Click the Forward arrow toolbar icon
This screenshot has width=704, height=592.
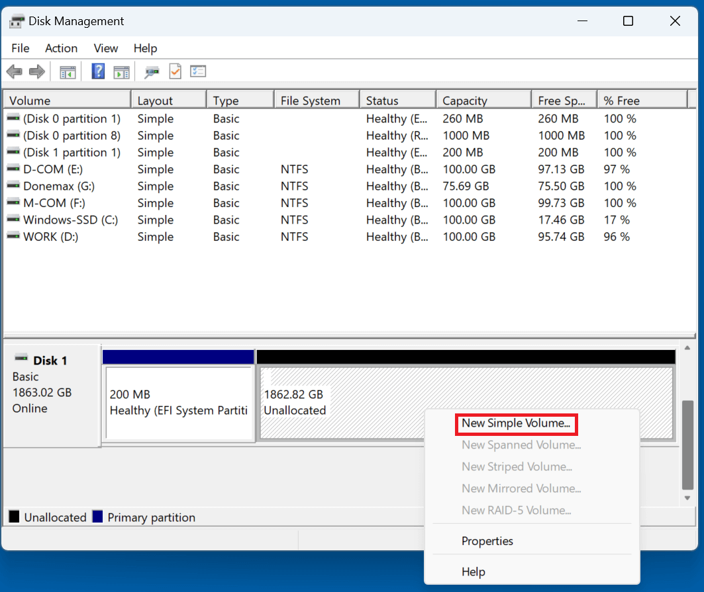click(x=37, y=71)
